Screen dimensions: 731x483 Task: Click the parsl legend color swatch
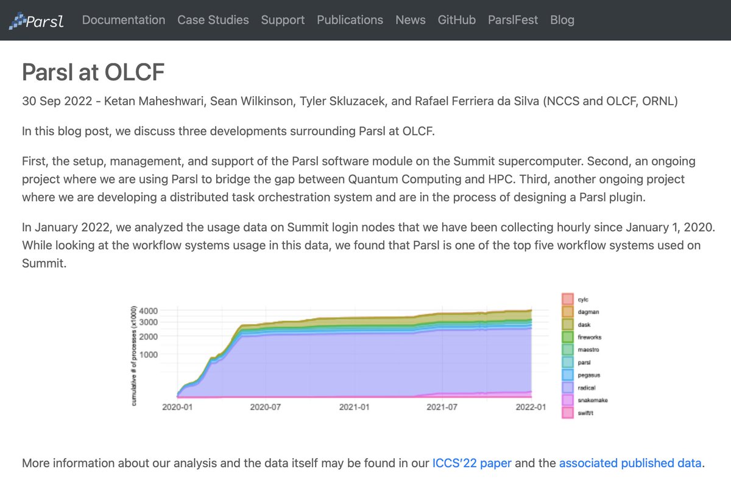[x=567, y=363]
